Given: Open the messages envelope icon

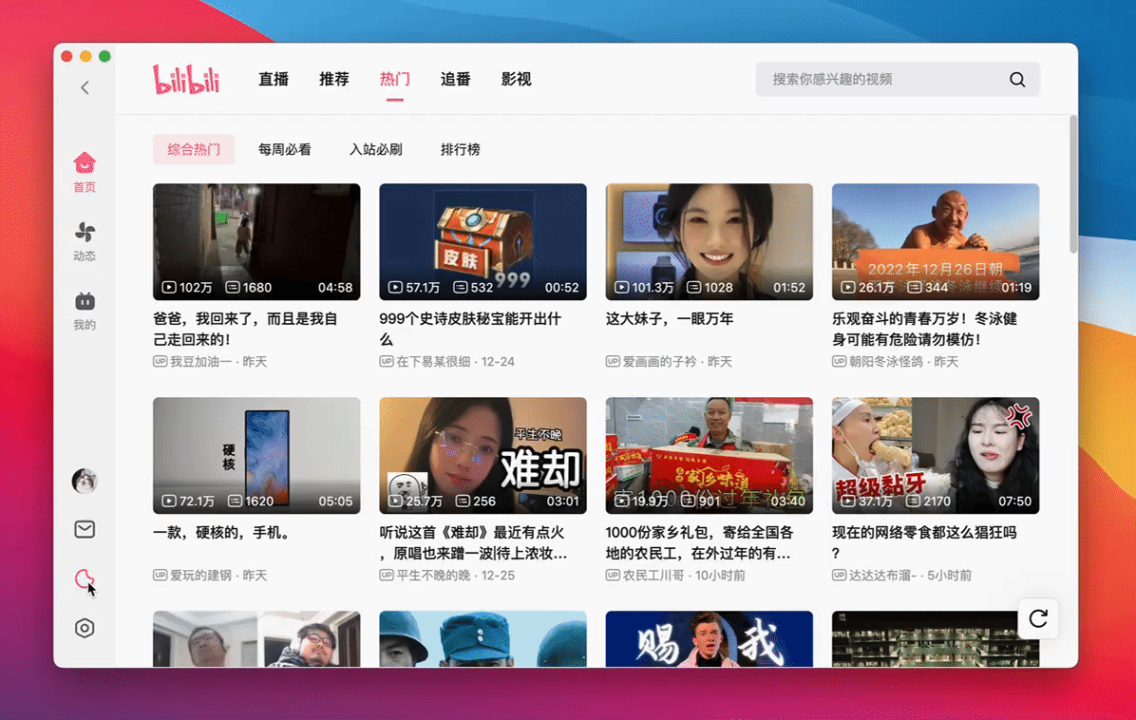Looking at the screenshot, I should (x=85, y=529).
